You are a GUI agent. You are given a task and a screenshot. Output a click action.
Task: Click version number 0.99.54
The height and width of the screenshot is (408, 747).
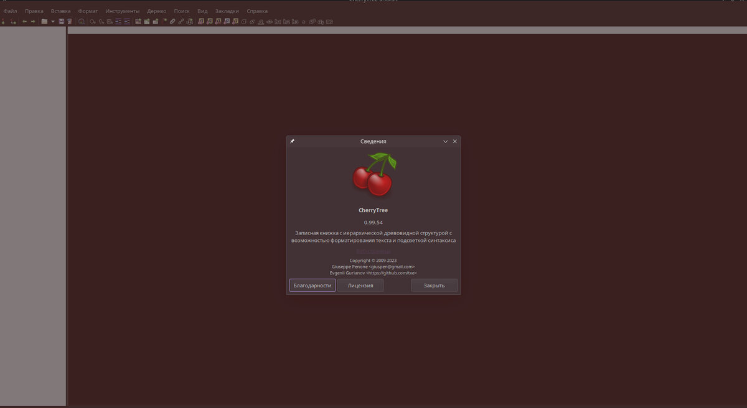(374, 222)
